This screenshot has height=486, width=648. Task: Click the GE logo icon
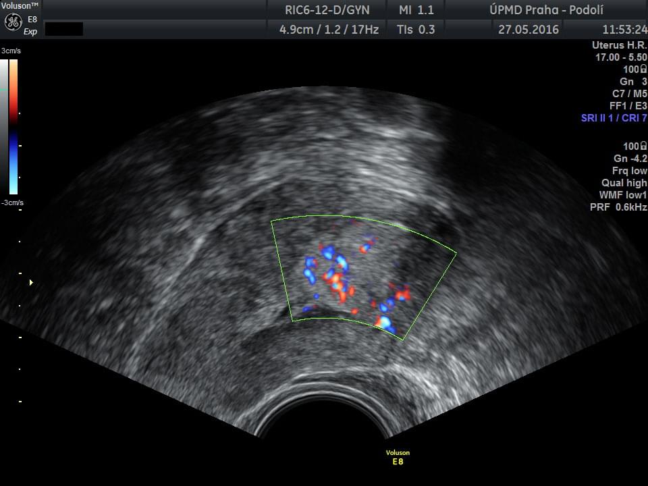(13, 22)
